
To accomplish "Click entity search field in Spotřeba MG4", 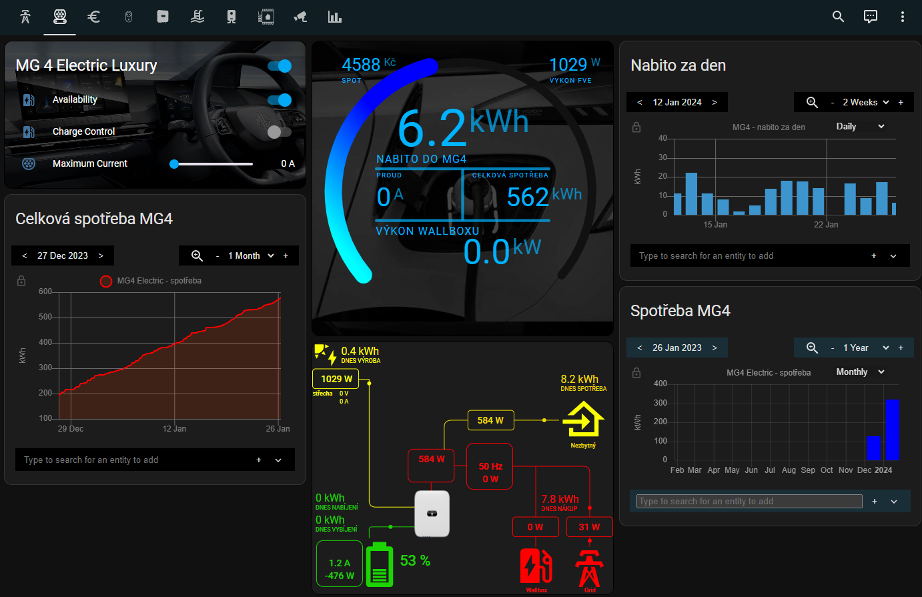I will pyautogui.click(x=750, y=501).
